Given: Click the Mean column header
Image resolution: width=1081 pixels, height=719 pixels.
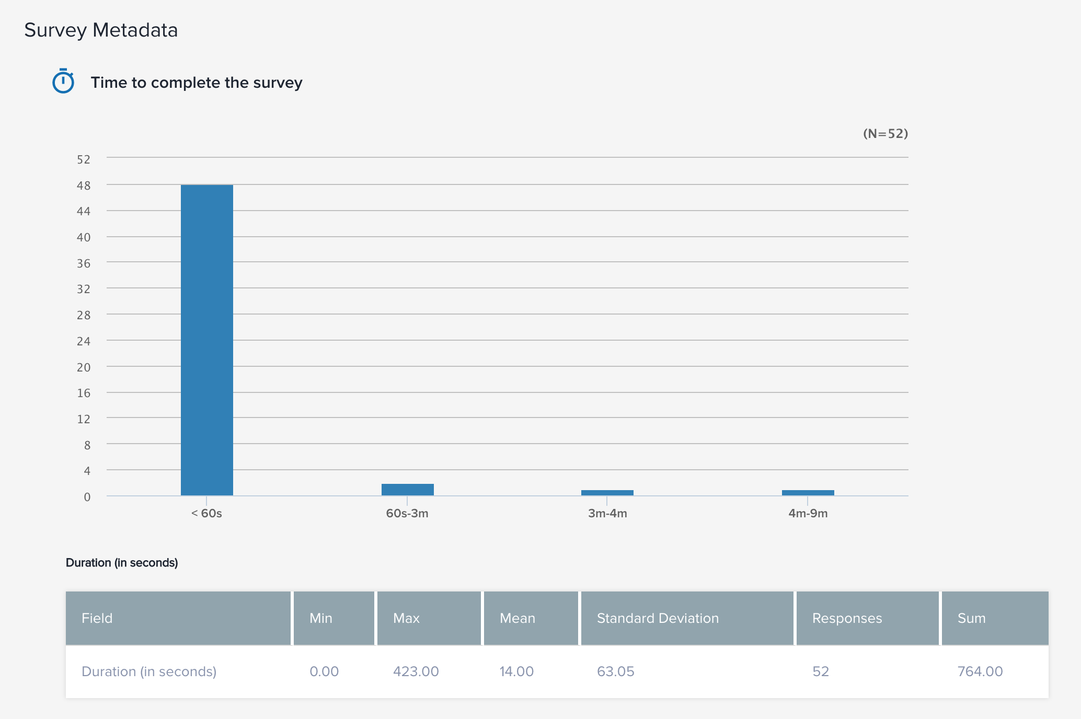Looking at the screenshot, I should [x=517, y=618].
